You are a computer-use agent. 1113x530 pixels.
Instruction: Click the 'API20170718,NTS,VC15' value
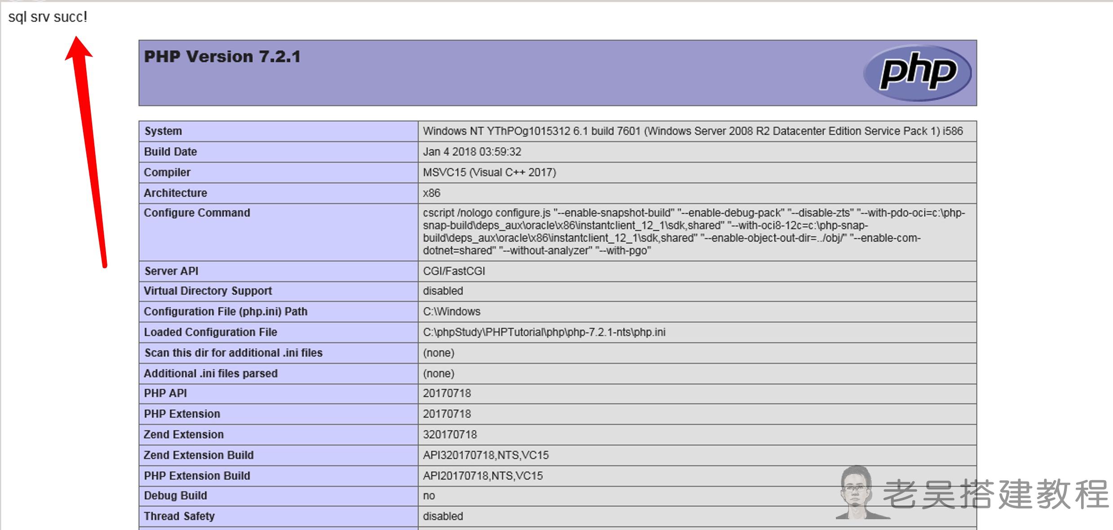[483, 476]
